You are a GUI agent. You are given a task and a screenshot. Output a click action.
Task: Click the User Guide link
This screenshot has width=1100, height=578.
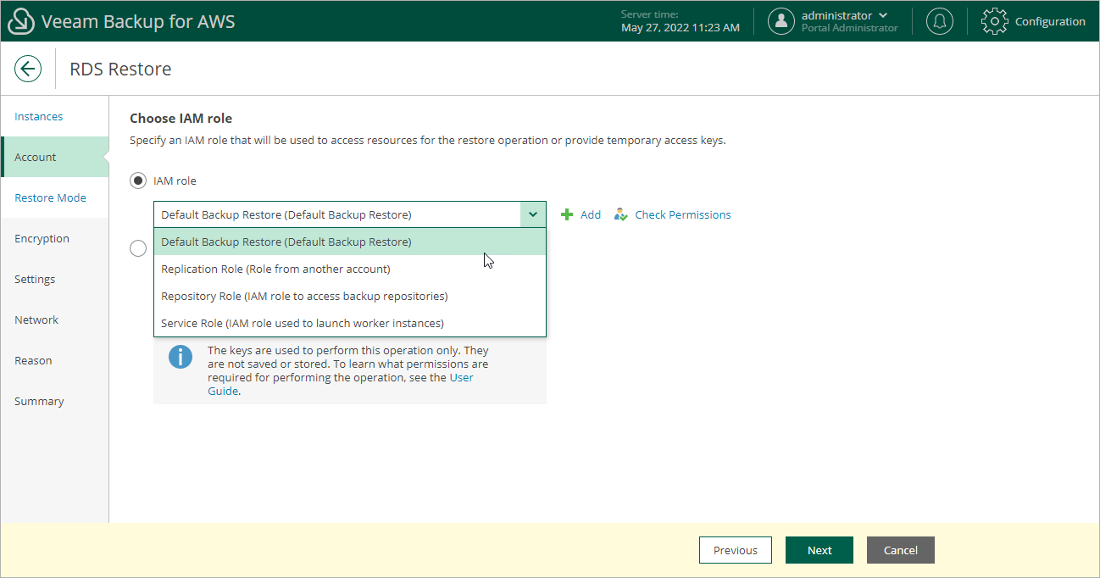click(x=461, y=377)
